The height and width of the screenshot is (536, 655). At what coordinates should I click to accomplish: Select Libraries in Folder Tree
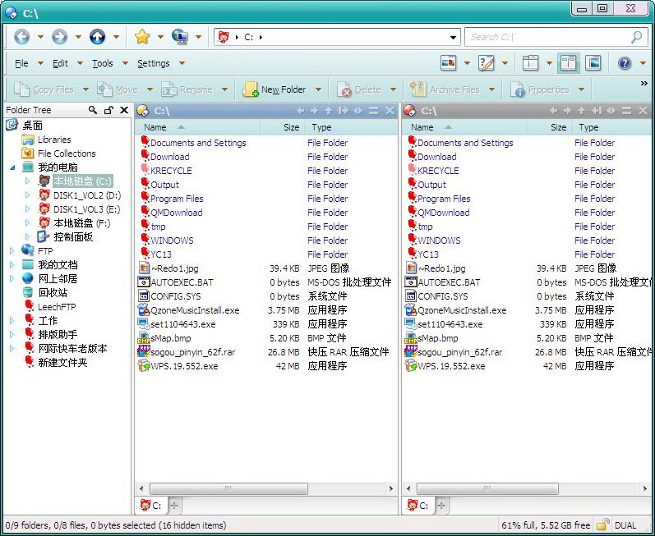[54, 140]
